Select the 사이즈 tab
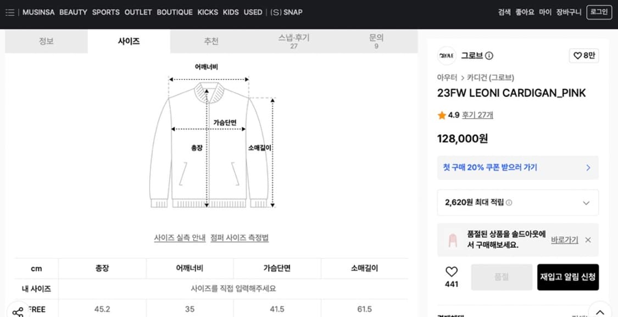The image size is (618, 317). click(x=129, y=41)
